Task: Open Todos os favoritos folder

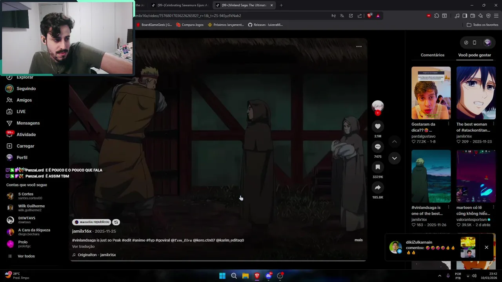Action: point(482,25)
